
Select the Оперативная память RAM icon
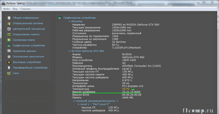point(9,34)
